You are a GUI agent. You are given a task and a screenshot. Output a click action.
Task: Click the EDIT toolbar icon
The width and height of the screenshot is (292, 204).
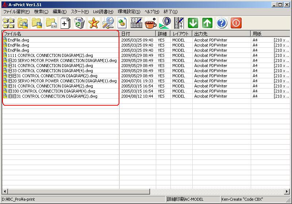pyautogui.click(x=136, y=23)
